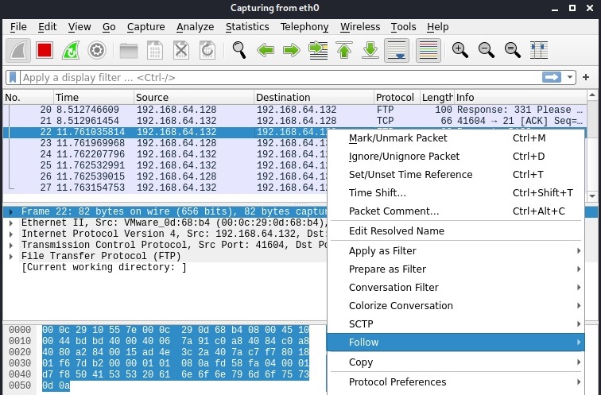Stop capturing packets with red square
Viewport: 601px width, 395px height.
[x=45, y=50]
